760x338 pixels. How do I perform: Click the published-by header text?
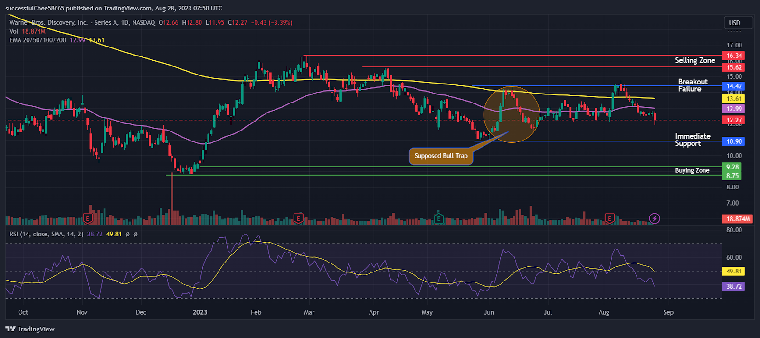[114, 8]
